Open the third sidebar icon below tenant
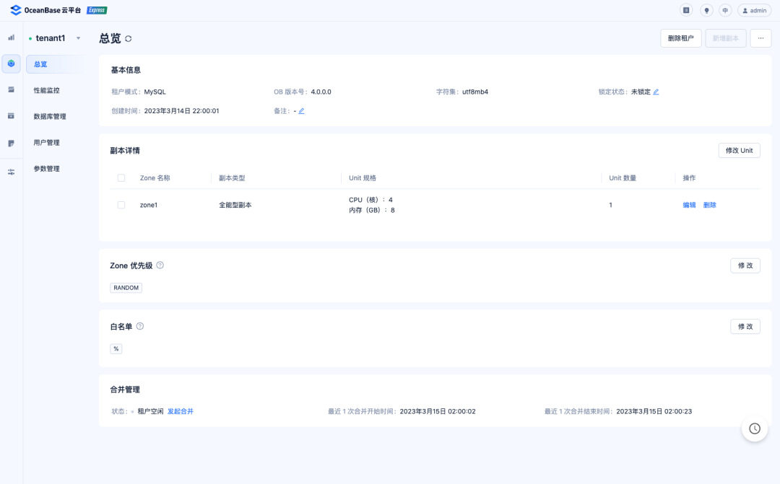The width and height of the screenshot is (780, 484). [x=11, y=89]
